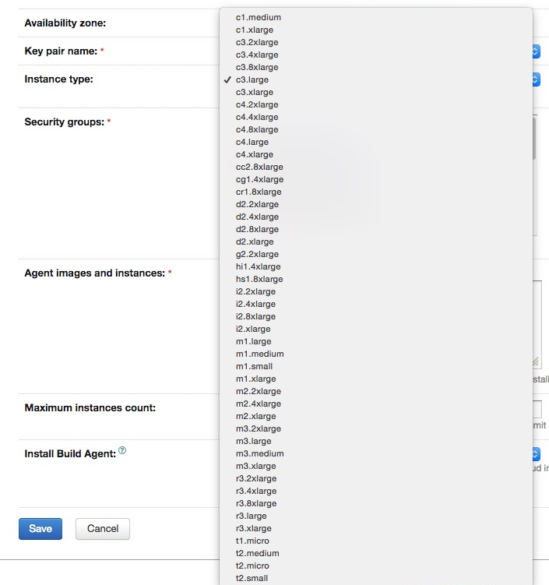The image size is (549, 585).
Task: Click the Instance type dropdown arrow
Action: (x=537, y=79)
